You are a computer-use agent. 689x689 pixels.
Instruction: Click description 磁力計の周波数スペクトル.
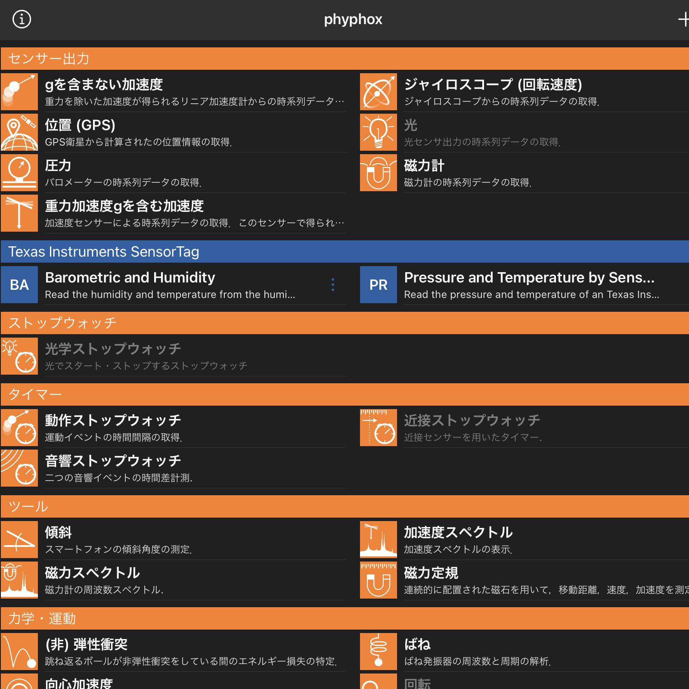point(104,590)
